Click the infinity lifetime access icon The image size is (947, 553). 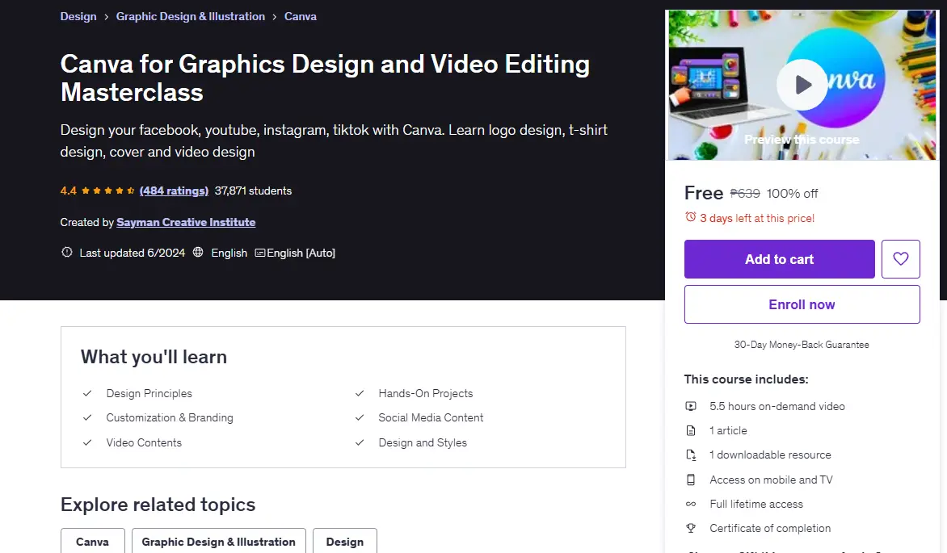pos(691,504)
